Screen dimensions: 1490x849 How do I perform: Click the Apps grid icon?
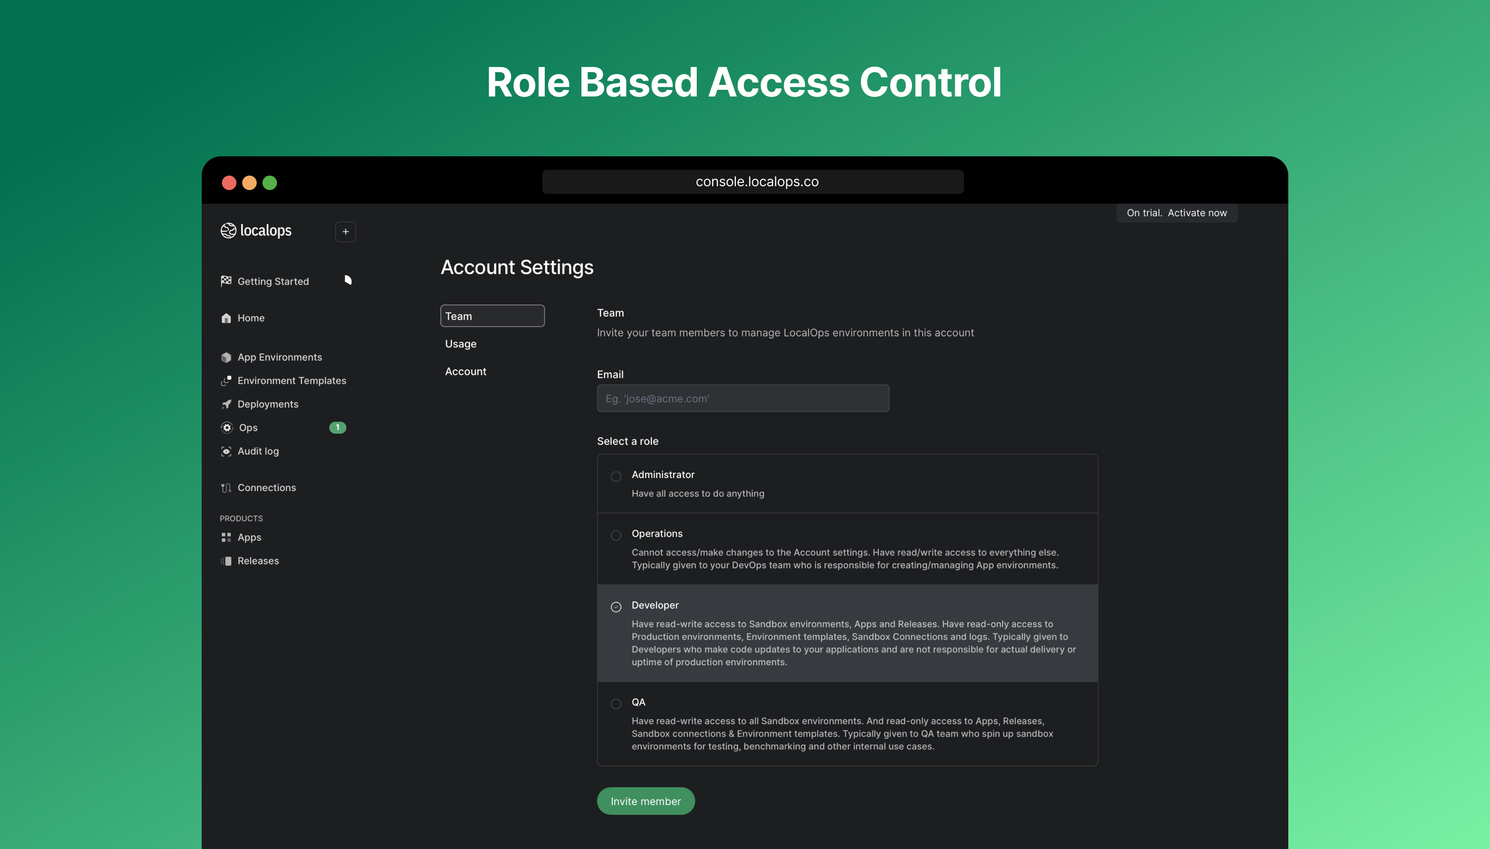(226, 537)
